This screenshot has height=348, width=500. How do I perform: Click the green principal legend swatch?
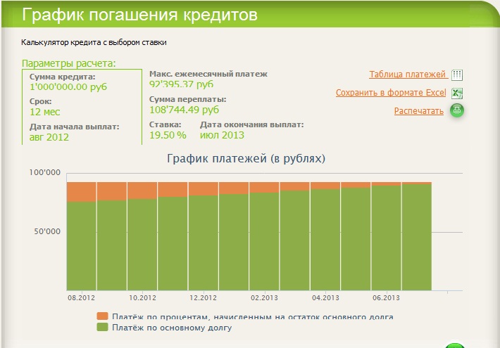click(x=102, y=328)
